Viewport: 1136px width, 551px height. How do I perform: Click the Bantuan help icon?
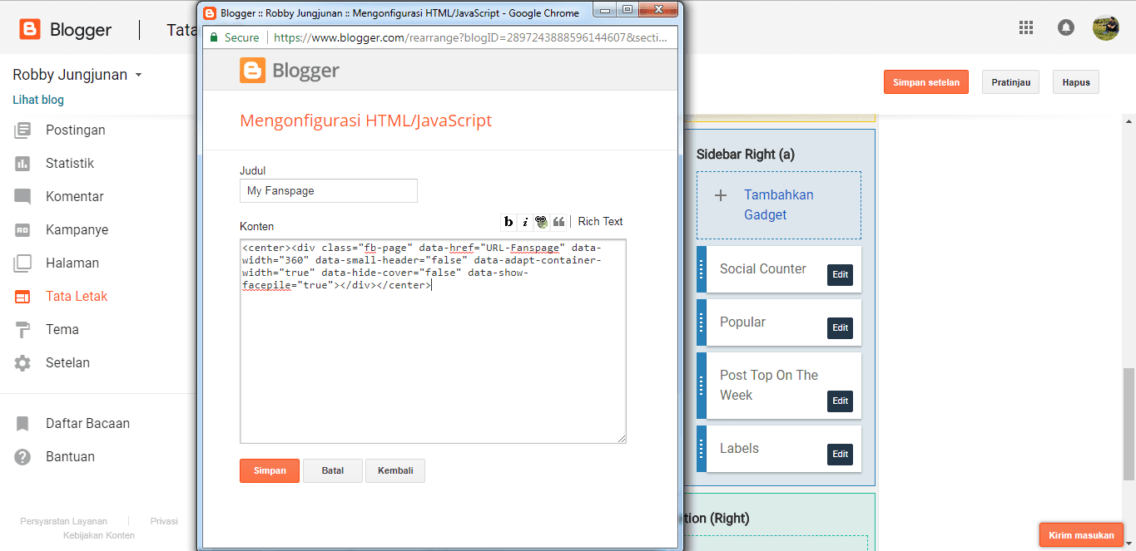pos(22,457)
